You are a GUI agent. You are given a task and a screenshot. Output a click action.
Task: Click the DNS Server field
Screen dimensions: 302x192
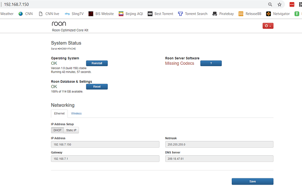pyautogui.click(x=219, y=159)
